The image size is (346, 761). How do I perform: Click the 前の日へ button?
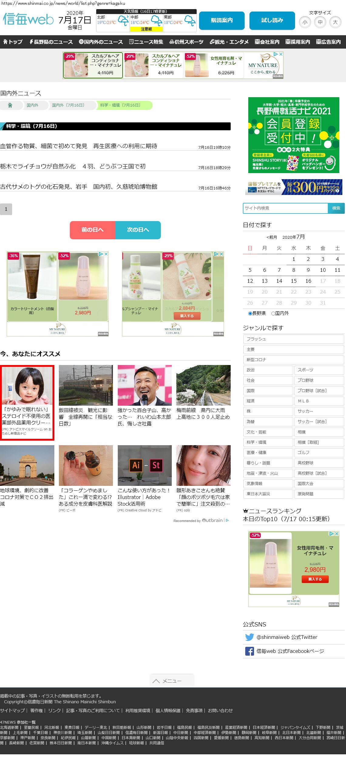pos(93,230)
